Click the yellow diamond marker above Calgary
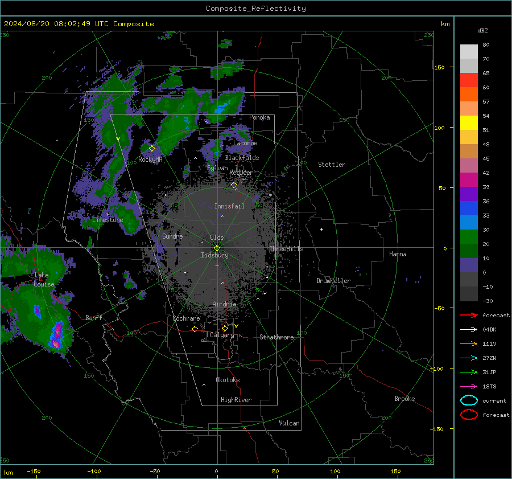 pyautogui.click(x=225, y=328)
